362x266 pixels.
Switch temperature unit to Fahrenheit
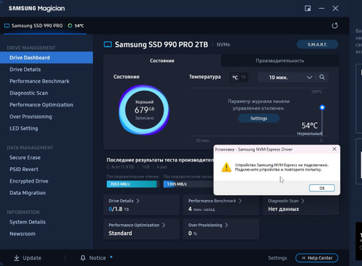click(243, 78)
